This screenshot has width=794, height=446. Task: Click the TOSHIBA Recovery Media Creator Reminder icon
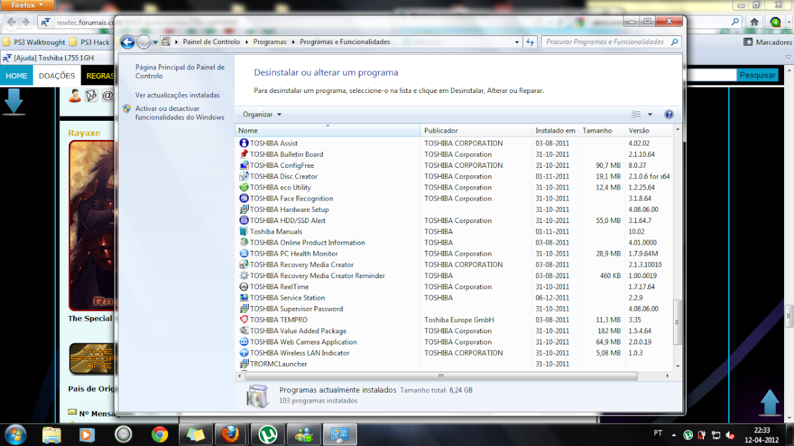coord(244,276)
